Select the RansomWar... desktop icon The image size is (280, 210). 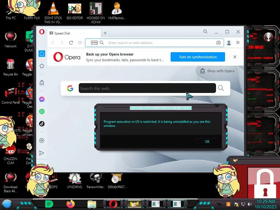96,181
